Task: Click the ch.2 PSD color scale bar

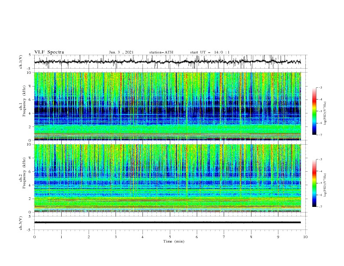Action: [x=314, y=183]
